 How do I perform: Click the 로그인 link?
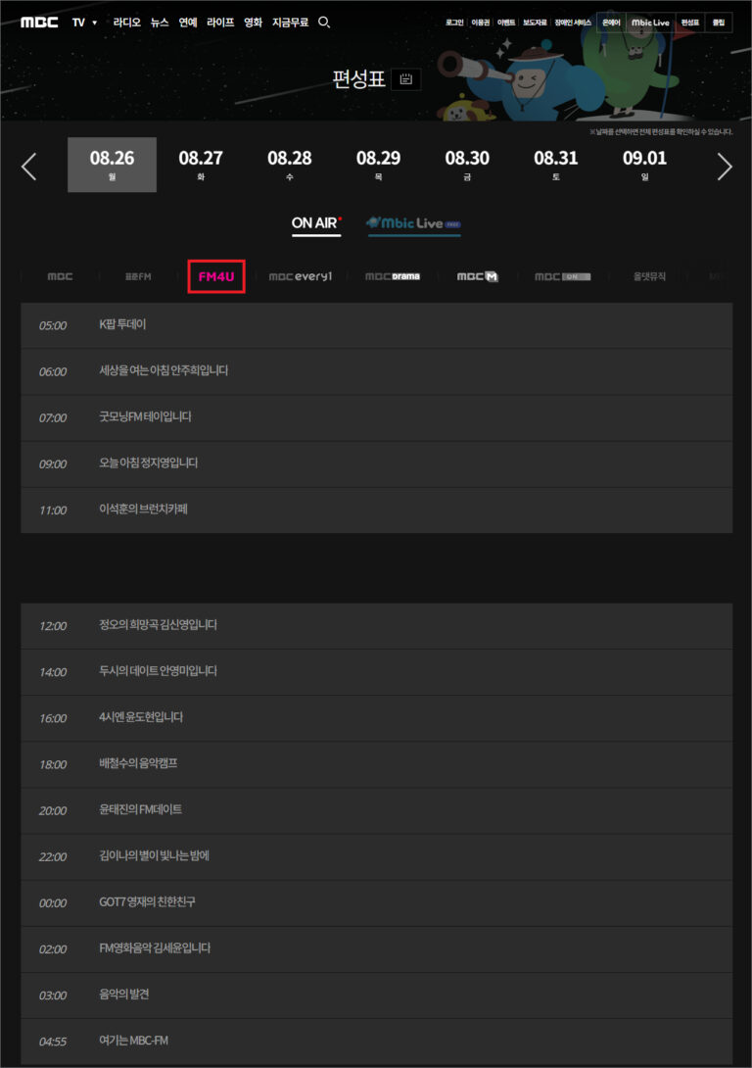pos(454,23)
